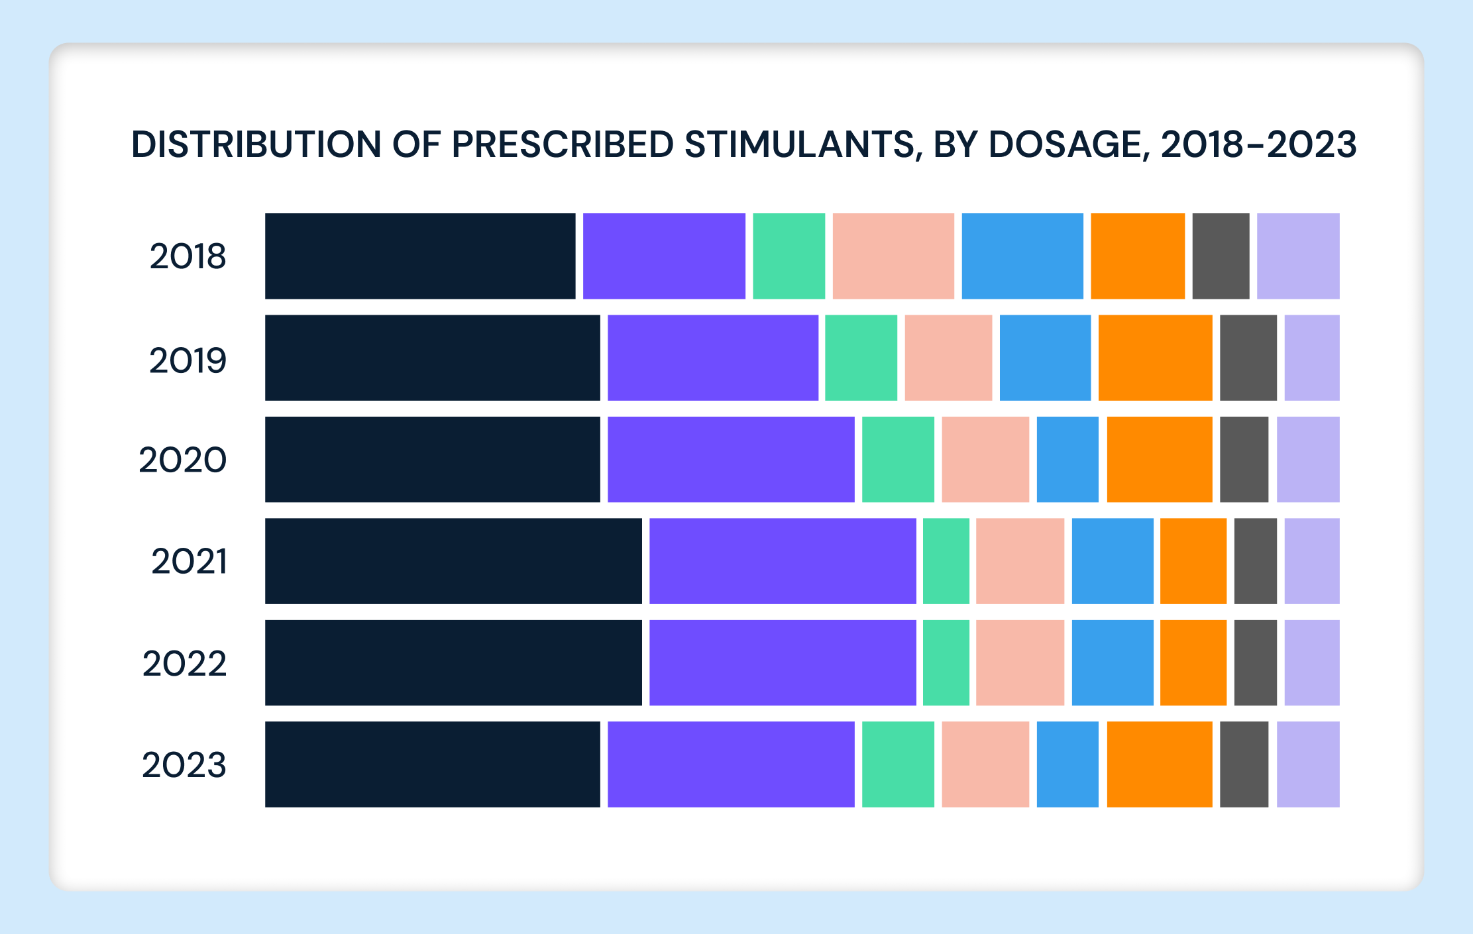Select the purple segment in 2018 row
This screenshot has height=934, width=1473.
[x=664, y=256]
